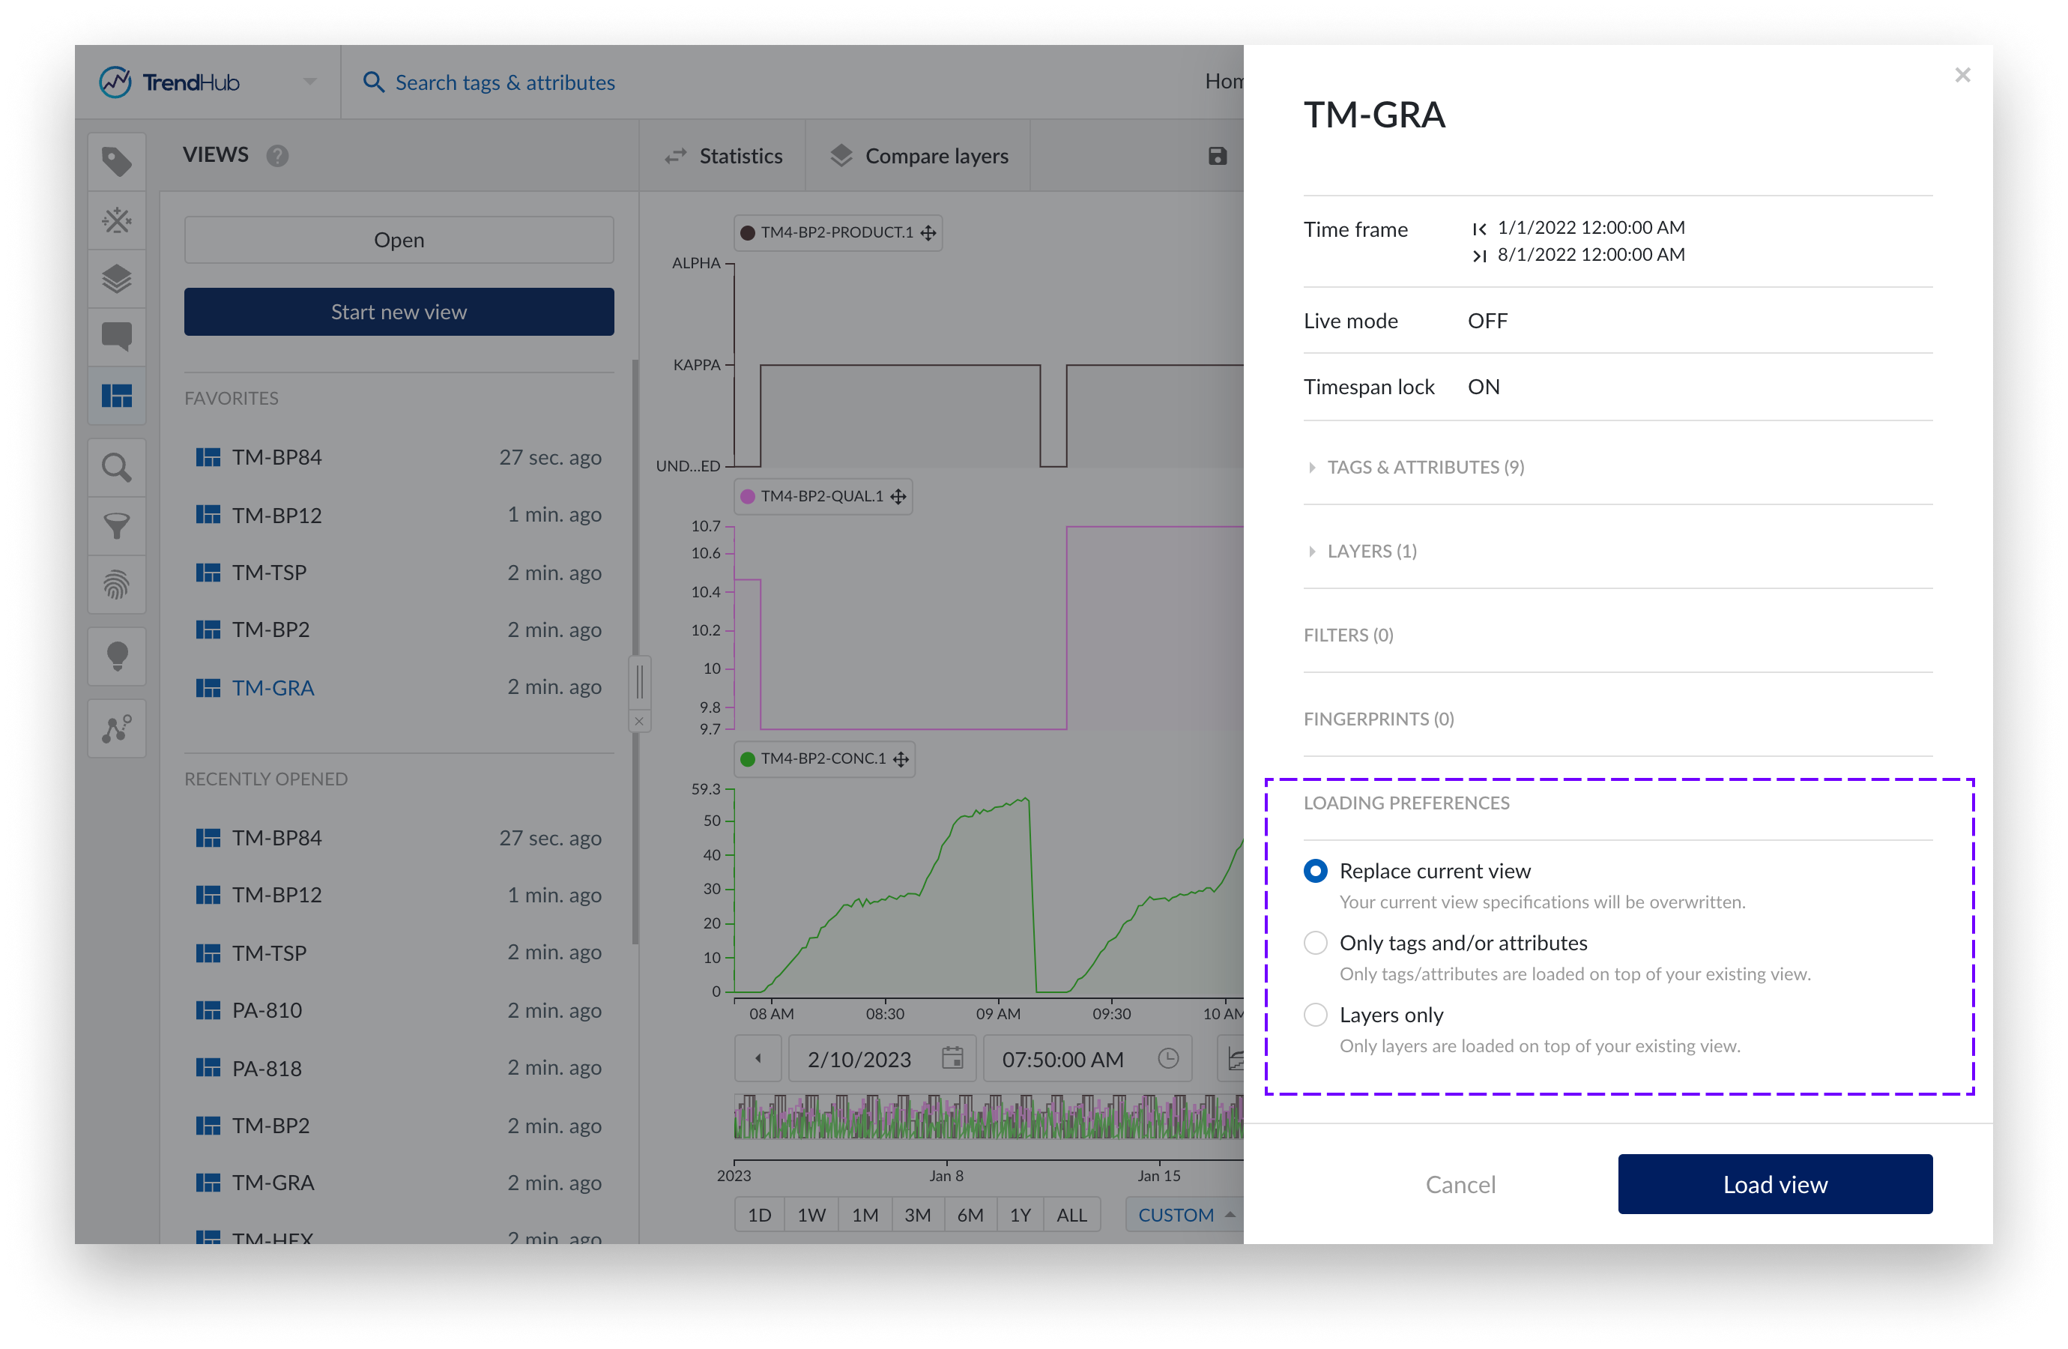Select the Tags icon in the sidebar
2068x1349 pixels.
(118, 161)
